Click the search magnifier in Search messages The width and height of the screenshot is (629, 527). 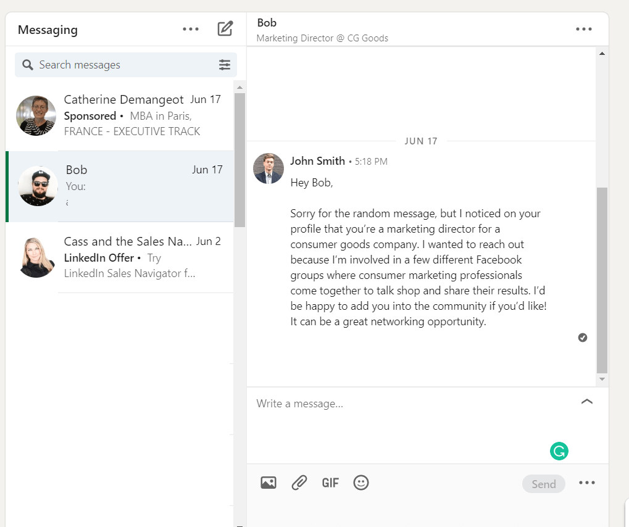pyautogui.click(x=27, y=64)
